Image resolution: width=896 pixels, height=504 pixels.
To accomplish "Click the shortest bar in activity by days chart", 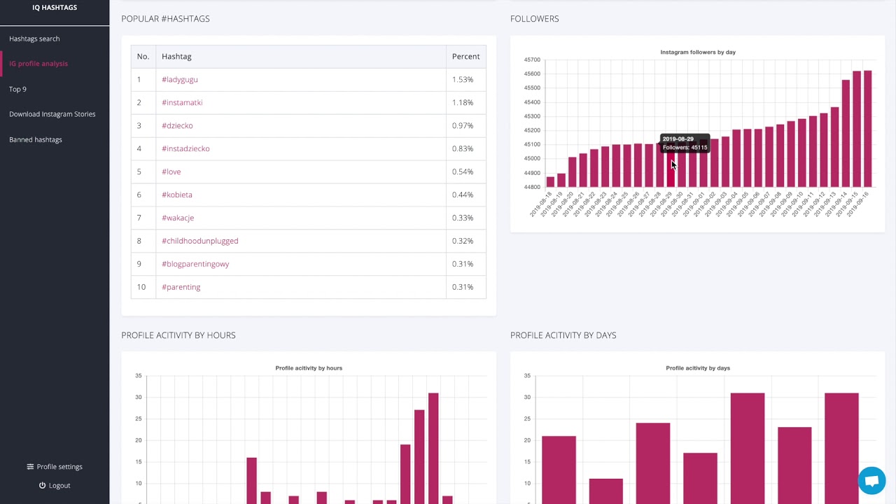I will 606,491.
